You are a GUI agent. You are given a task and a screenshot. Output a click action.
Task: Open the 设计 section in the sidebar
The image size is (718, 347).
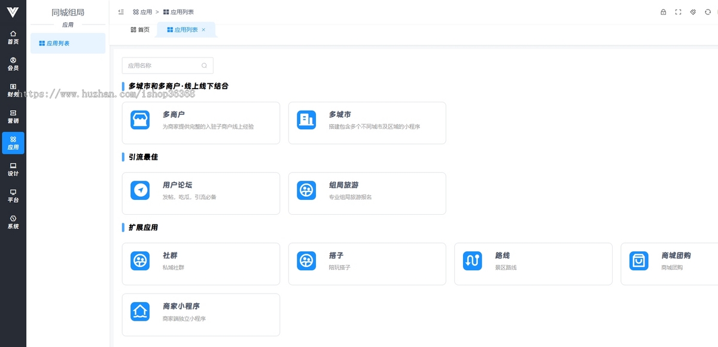point(13,169)
